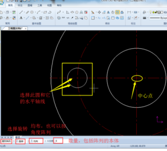Open the Dimension tool dropdown arrow

(x=132, y=12)
